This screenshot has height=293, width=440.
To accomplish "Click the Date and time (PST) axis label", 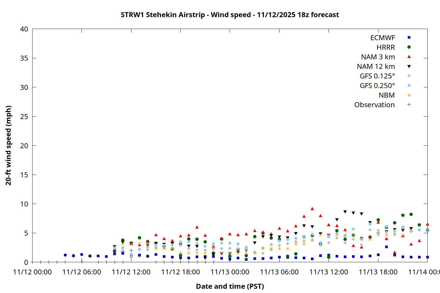I will 230,286.
